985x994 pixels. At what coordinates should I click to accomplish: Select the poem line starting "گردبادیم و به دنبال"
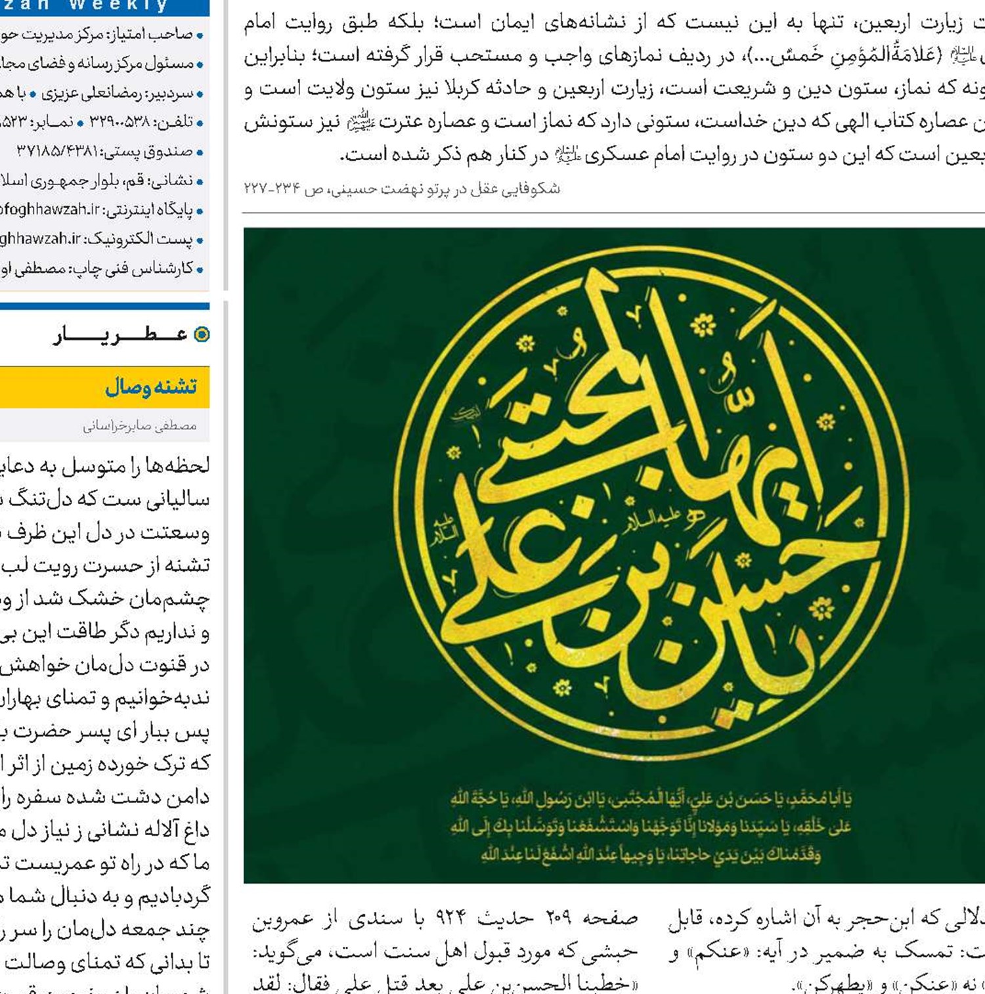click(105, 897)
